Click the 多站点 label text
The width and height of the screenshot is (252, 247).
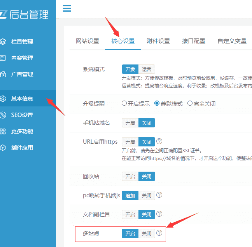pyautogui.click(x=91, y=233)
